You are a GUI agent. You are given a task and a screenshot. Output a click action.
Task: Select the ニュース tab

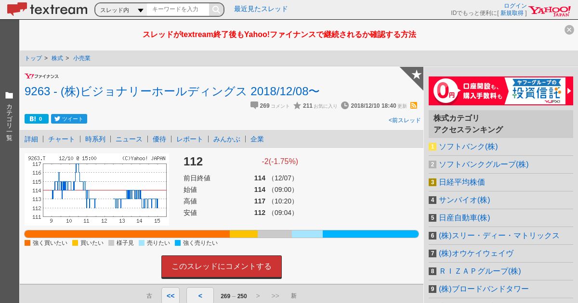(129, 139)
